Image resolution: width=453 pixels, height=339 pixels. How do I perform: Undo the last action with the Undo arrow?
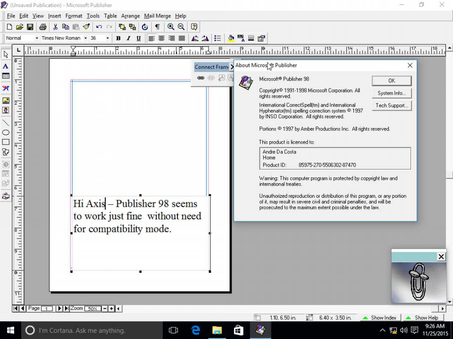point(99,27)
